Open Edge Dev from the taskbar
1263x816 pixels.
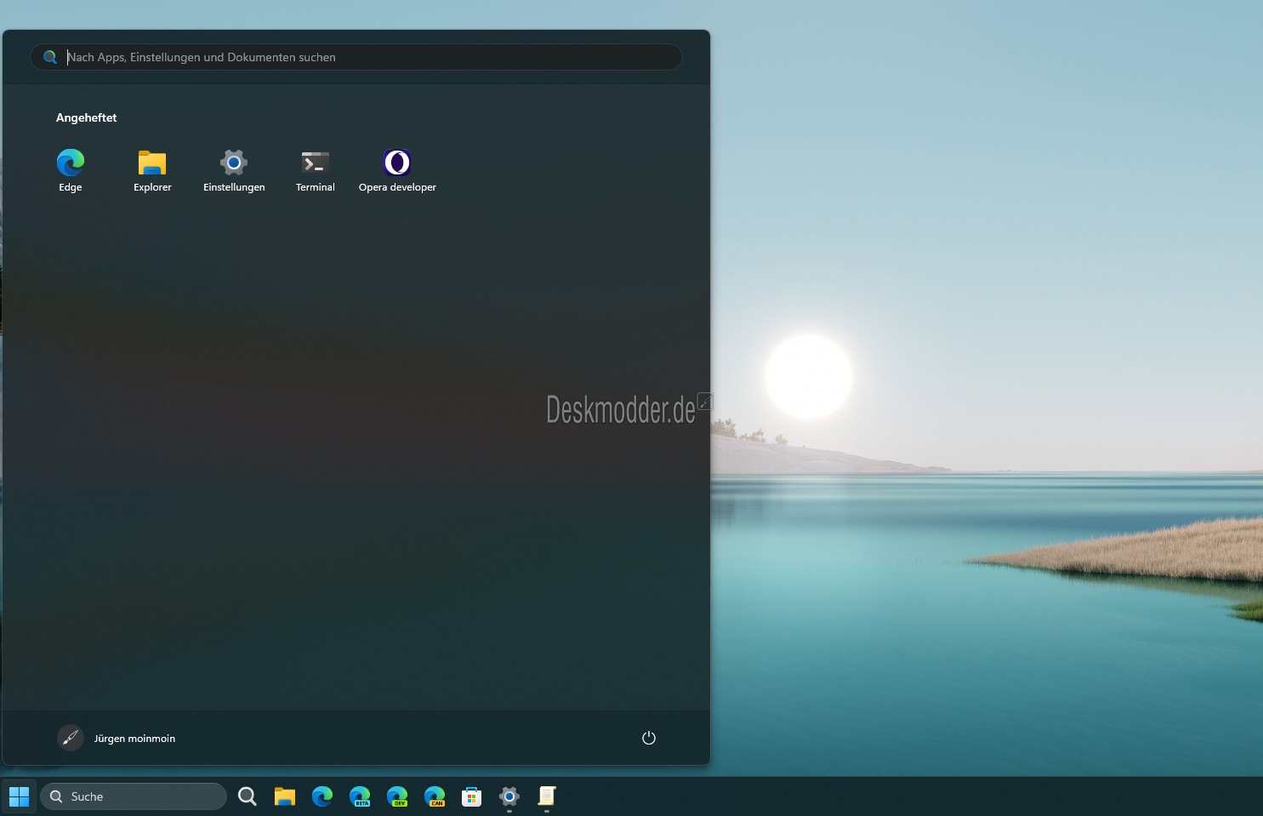(x=397, y=796)
